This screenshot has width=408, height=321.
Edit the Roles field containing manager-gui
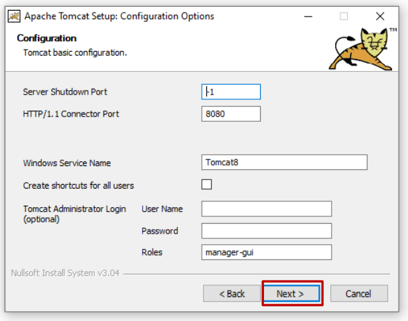[267, 252]
